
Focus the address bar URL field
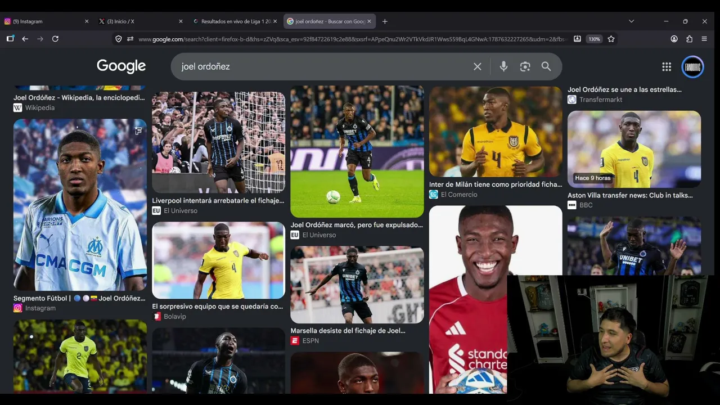coord(352,39)
